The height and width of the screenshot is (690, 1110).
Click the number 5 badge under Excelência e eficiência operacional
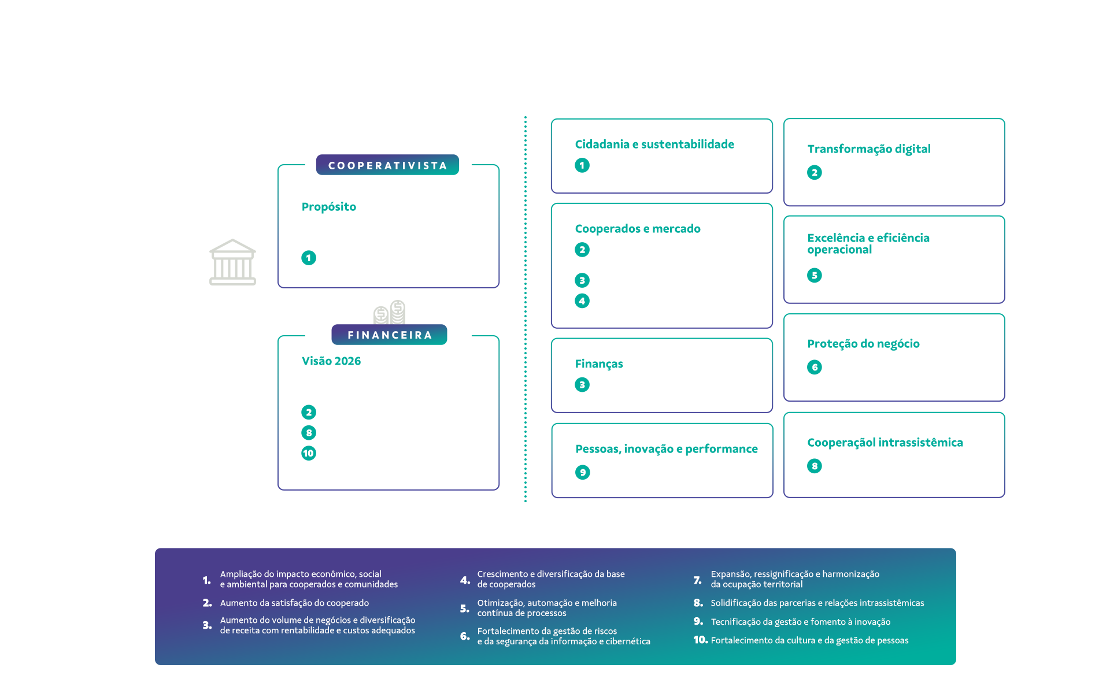click(x=814, y=275)
